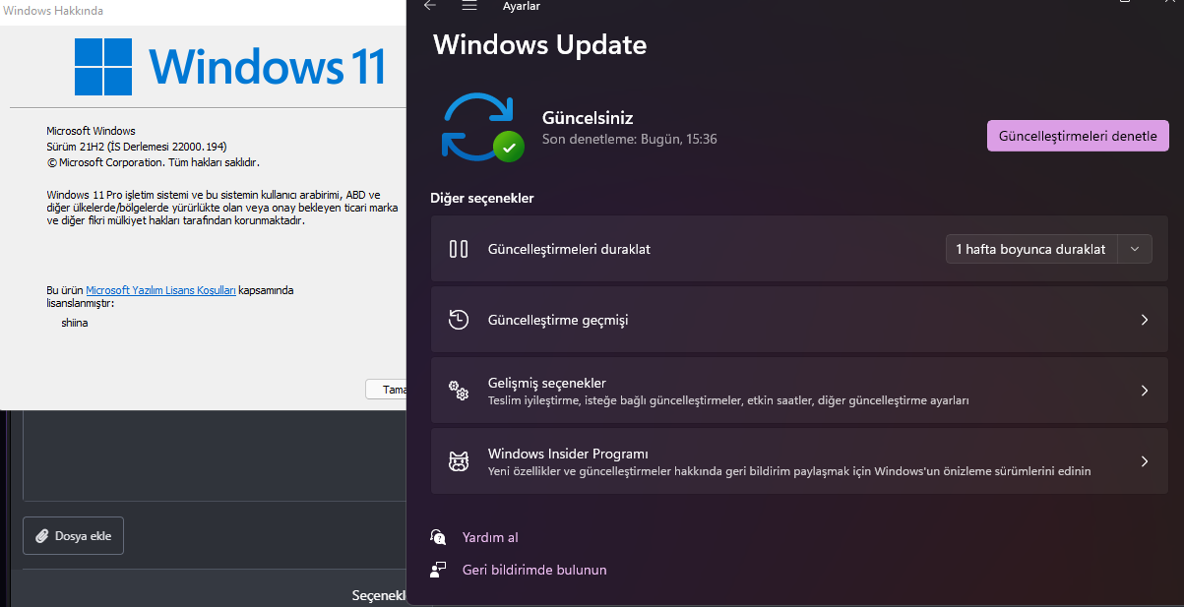Click the gears icon for Gelişmiş seçenekler
The width and height of the screenshot is (1184, 607).
[x=459, y=391]
